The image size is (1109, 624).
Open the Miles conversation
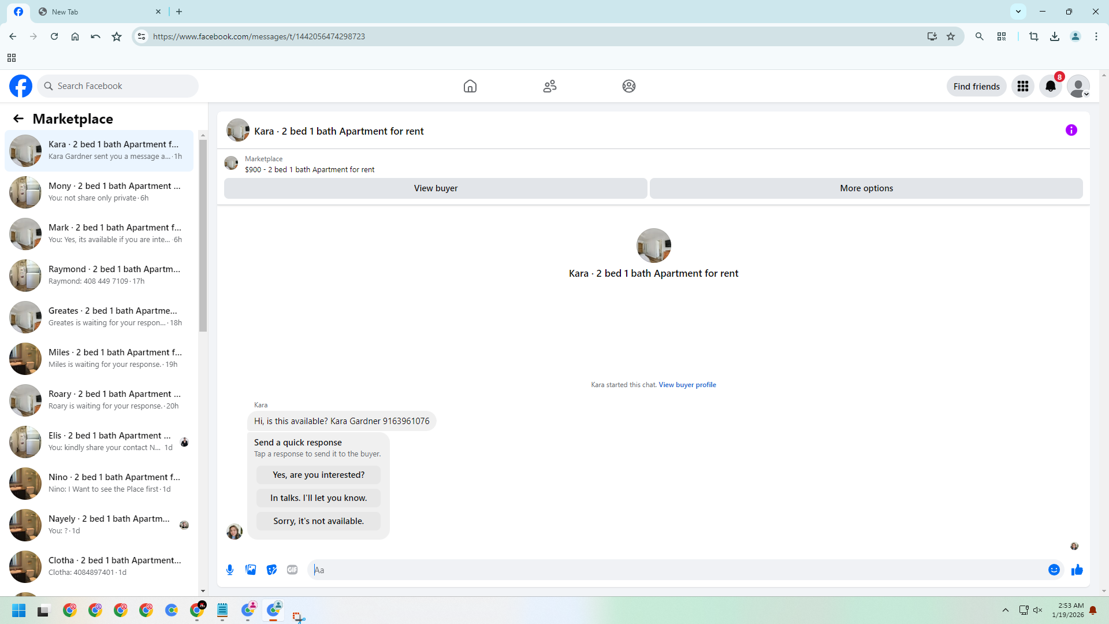pos(99,359)
